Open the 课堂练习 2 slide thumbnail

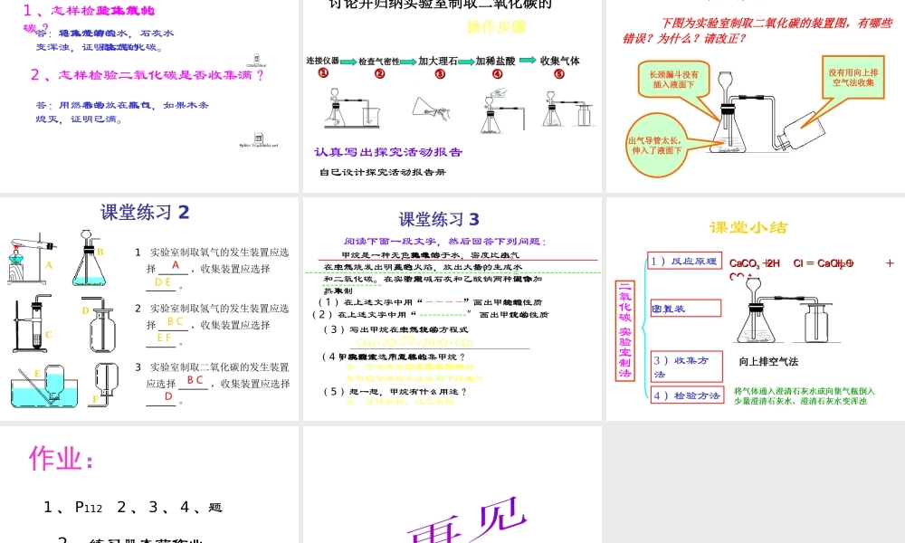(149, 309)
